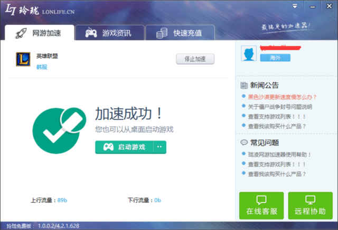Open the title bar dropdown menu arrow
The image size is (338, 230).
(295, 6)
